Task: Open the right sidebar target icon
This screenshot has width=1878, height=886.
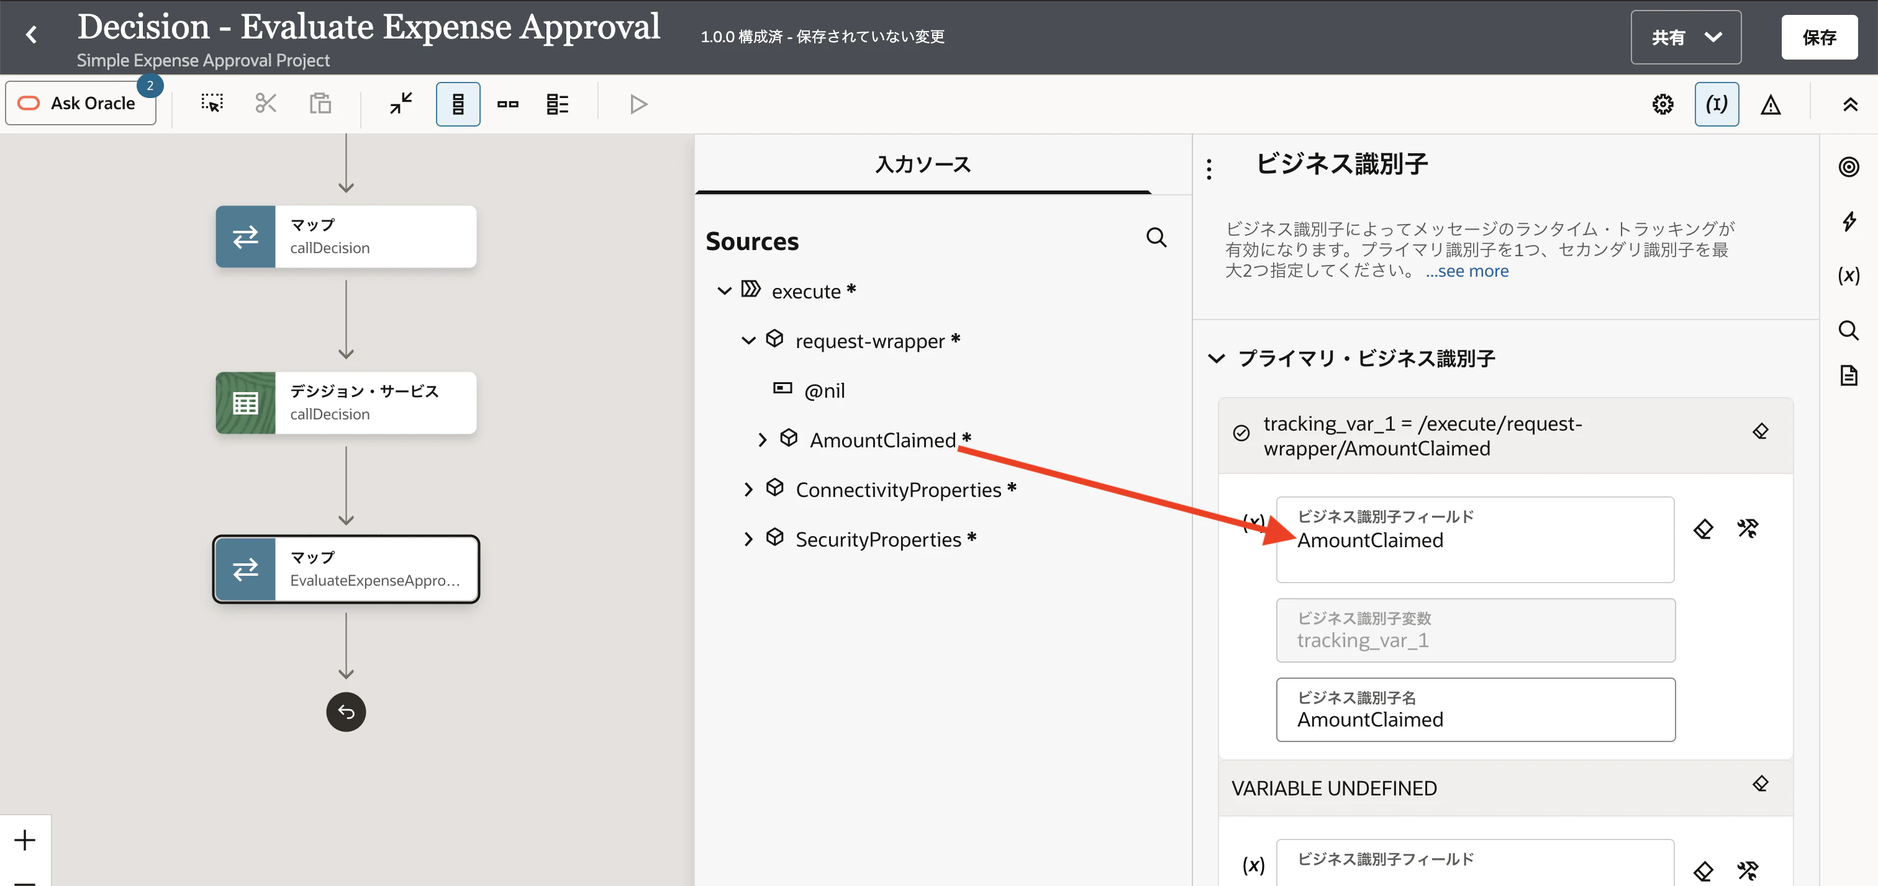Action: point(1849,167)
